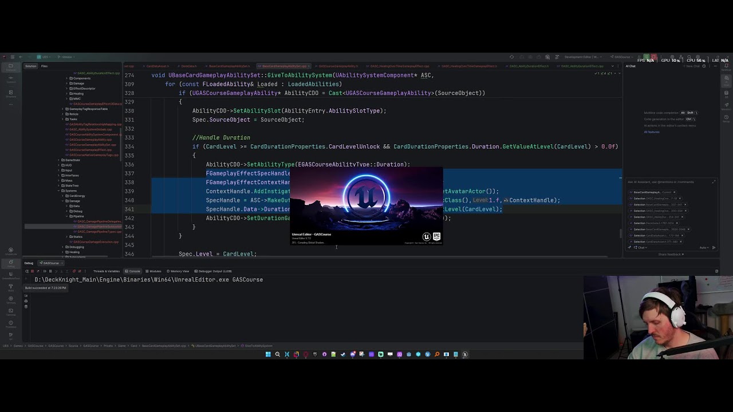Click the GiveToAbilitySystem breadcrumb
The image size is (733, 412).
[x=257, y=346]
